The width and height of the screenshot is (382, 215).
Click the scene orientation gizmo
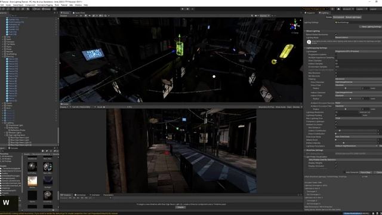tap(295, 25)
